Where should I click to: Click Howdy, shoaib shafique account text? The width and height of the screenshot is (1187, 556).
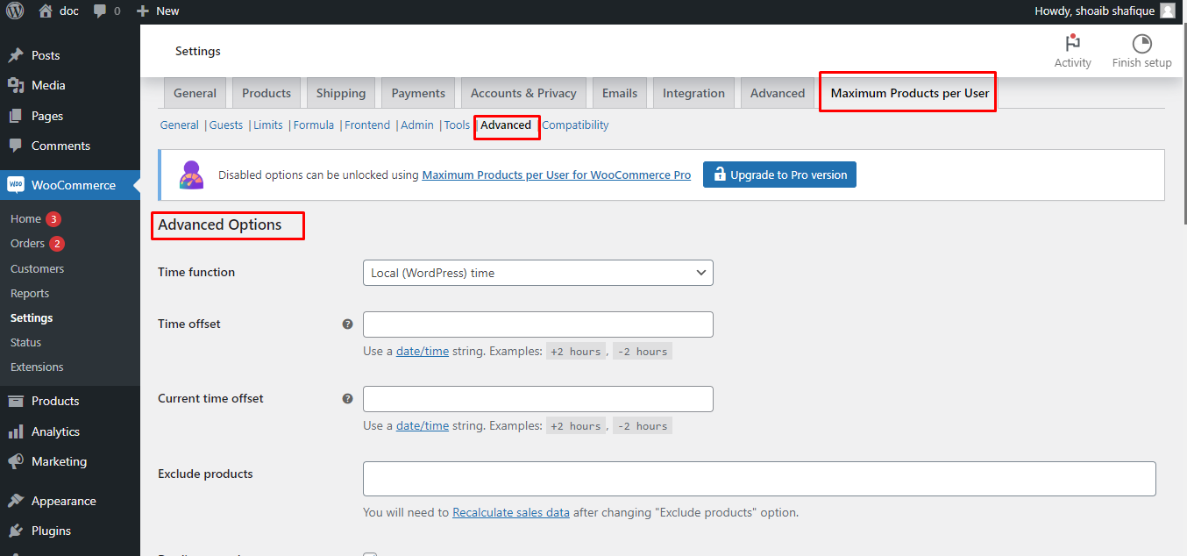click(x=1093, y=11)
